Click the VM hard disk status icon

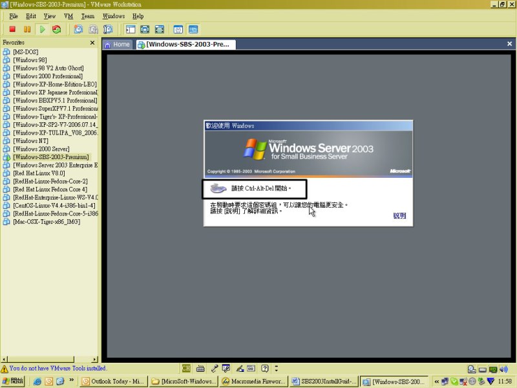point(472,369)
